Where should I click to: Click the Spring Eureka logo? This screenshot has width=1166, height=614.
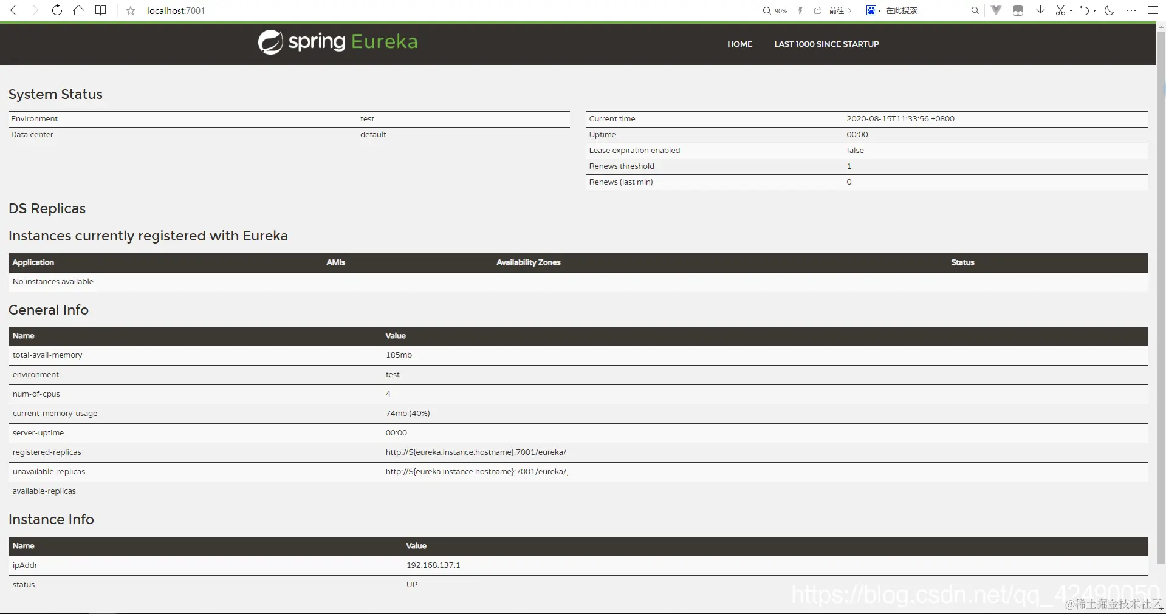click(x=338, y=42)
